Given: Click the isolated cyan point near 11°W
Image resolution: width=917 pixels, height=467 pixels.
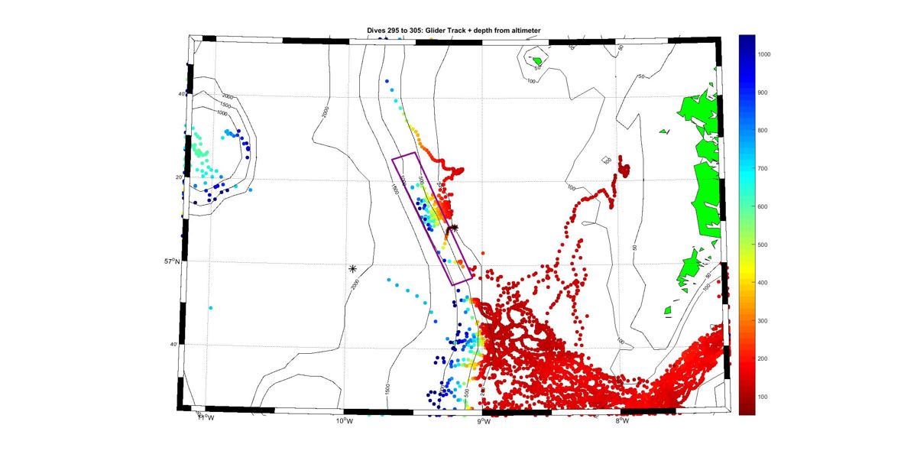Looking at the screenshot, I should click(210, 308).
